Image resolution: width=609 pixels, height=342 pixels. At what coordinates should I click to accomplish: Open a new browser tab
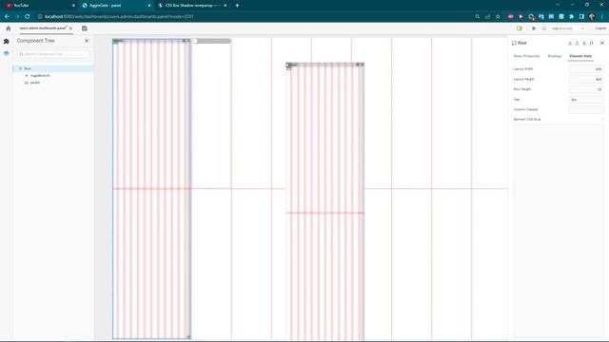tap(237, 6)
